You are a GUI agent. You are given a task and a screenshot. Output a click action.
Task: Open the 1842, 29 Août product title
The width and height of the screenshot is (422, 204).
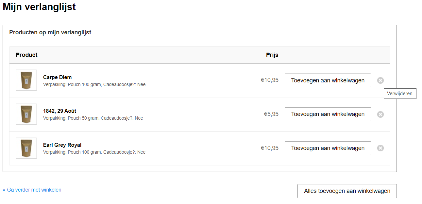click(x=59, y=111)
